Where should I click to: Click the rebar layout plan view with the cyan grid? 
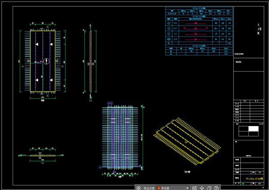click(x=120, y=137)
